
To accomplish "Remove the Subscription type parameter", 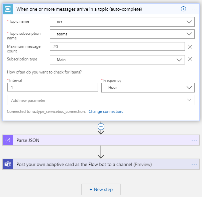I will pyautogui.click(x=190, y=59).
